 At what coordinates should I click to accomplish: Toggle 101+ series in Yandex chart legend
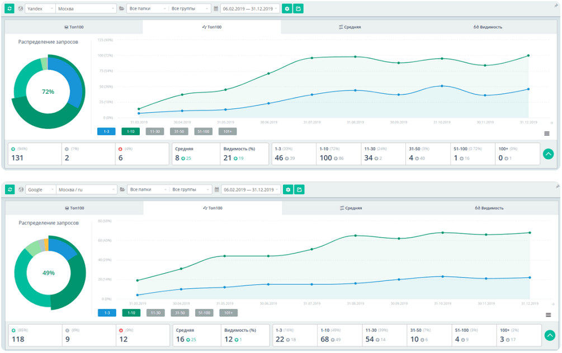click(228, 131)
